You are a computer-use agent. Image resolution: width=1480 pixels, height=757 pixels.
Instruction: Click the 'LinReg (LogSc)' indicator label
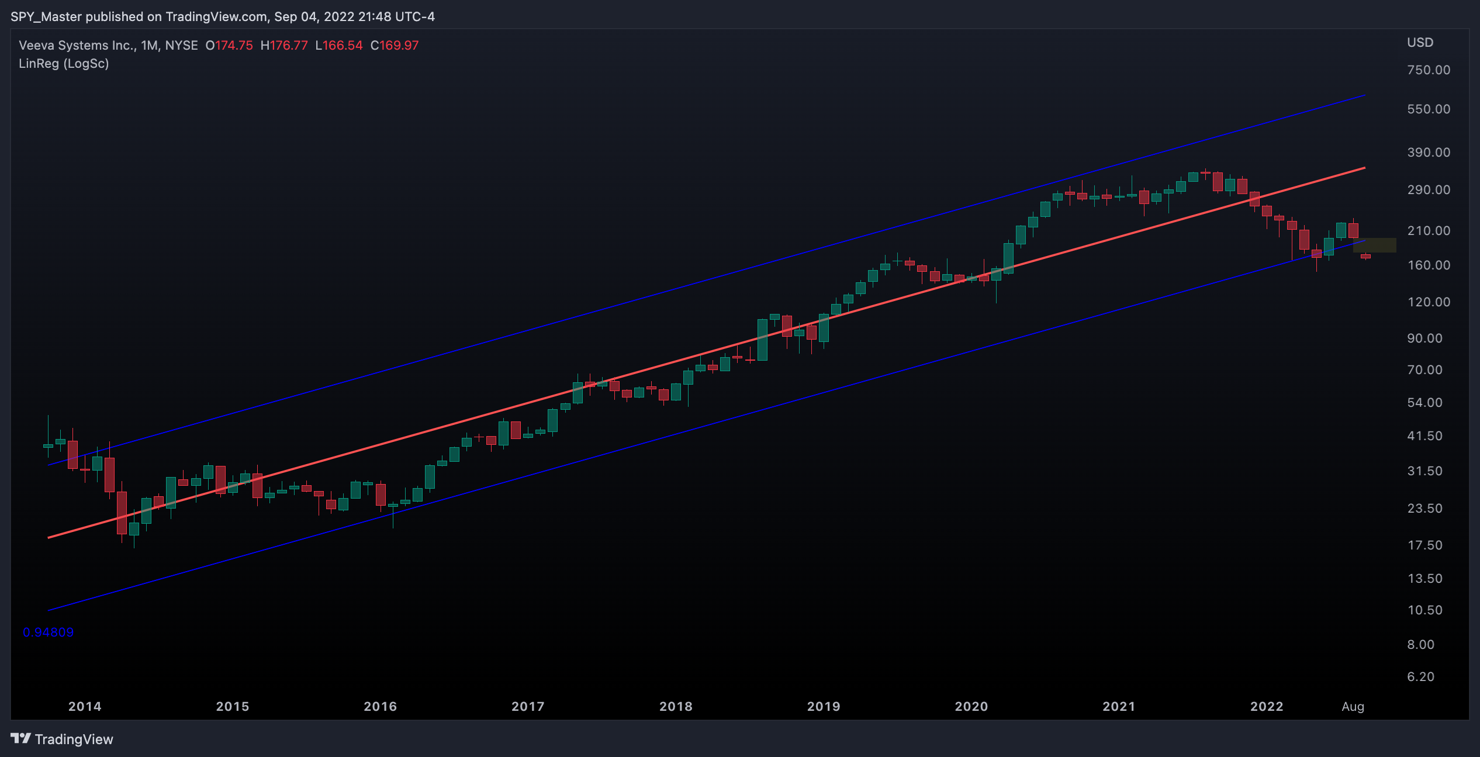(64, 64)
